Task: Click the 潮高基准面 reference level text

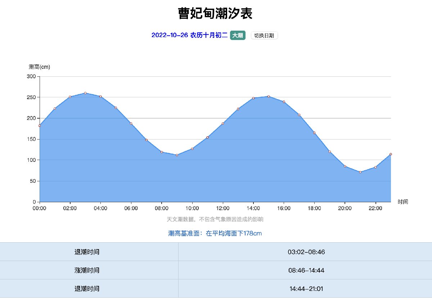Action: click(215, 233)
